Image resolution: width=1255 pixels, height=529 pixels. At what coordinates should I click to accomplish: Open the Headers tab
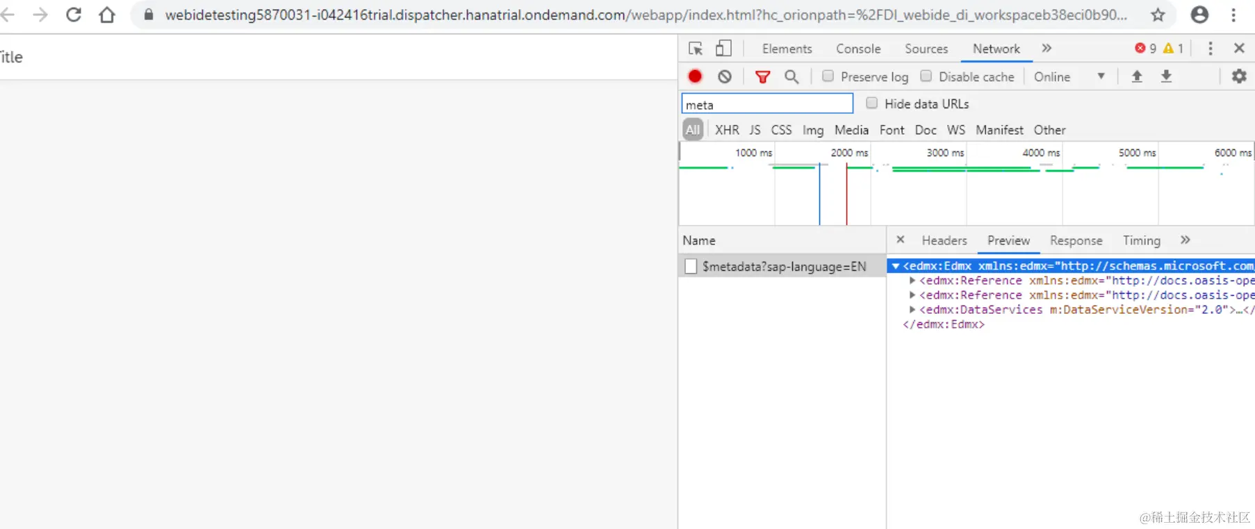click(944, 240)
